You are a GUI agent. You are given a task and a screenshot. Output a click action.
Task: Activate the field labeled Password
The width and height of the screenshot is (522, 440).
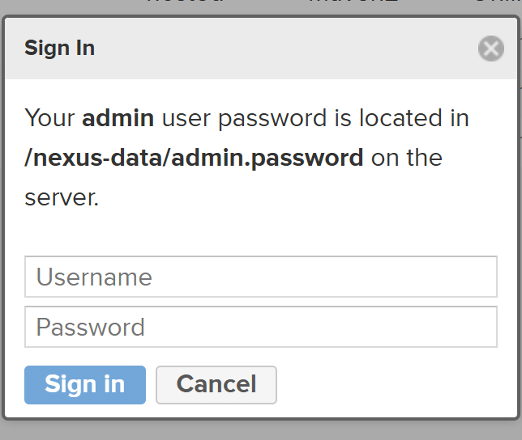tap(261, 327)
